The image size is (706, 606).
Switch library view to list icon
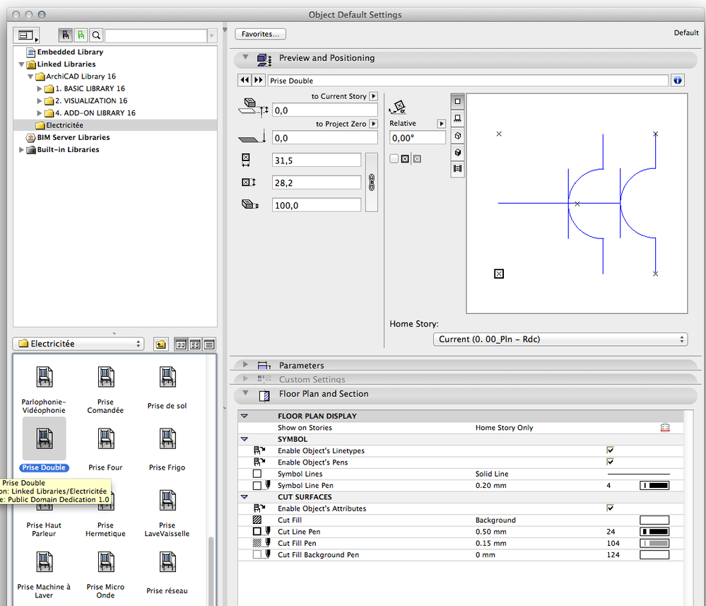209,344
